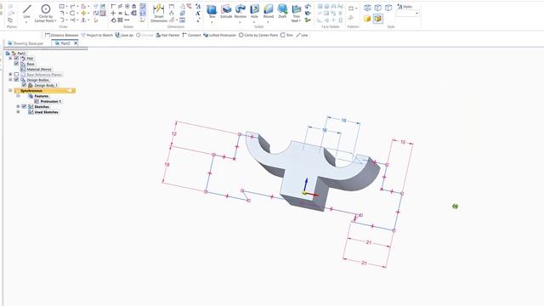The height and width of the screenshot is (306, 544).
Task: Select the Part2 root tree node
Action: click(21, 54)
